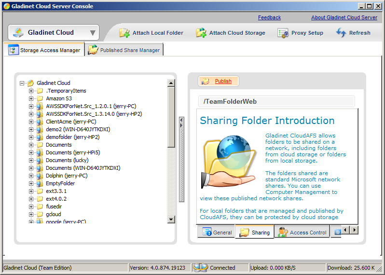
Task: Click the tree scrollbar down arrow
Action: point(171,219)
